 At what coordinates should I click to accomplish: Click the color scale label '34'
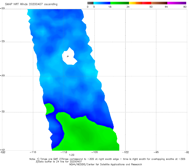point(128,7)
